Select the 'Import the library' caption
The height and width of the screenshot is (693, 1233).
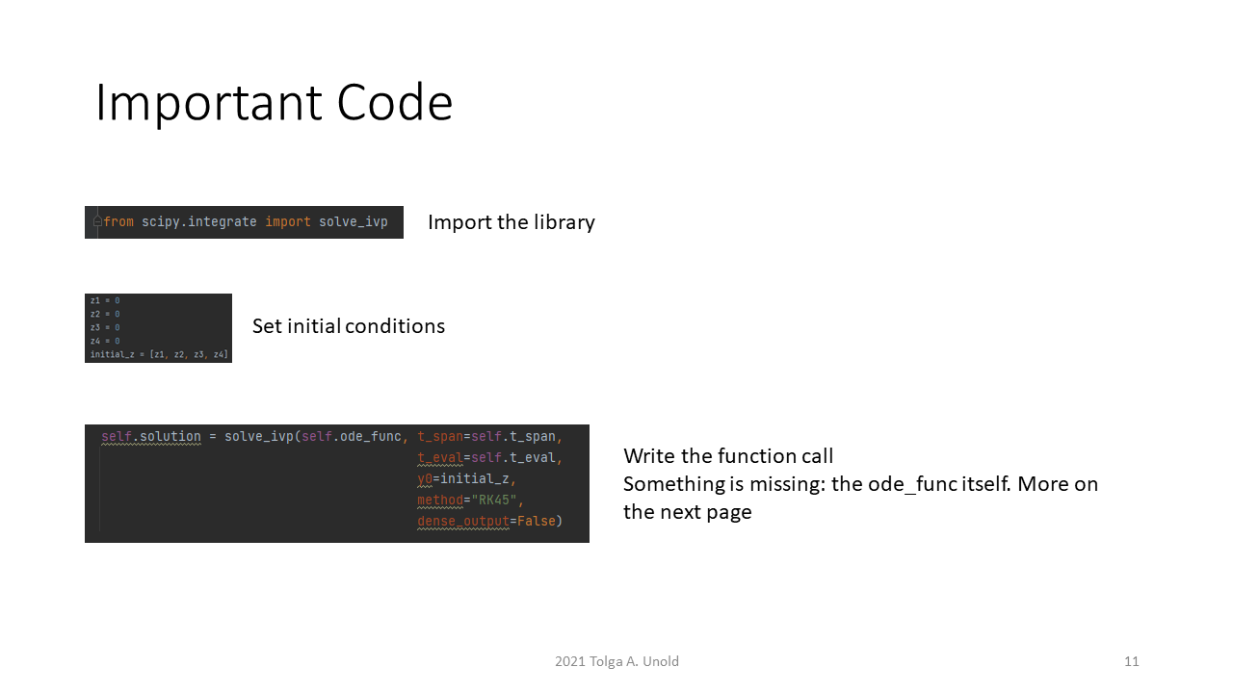point(511,222)
